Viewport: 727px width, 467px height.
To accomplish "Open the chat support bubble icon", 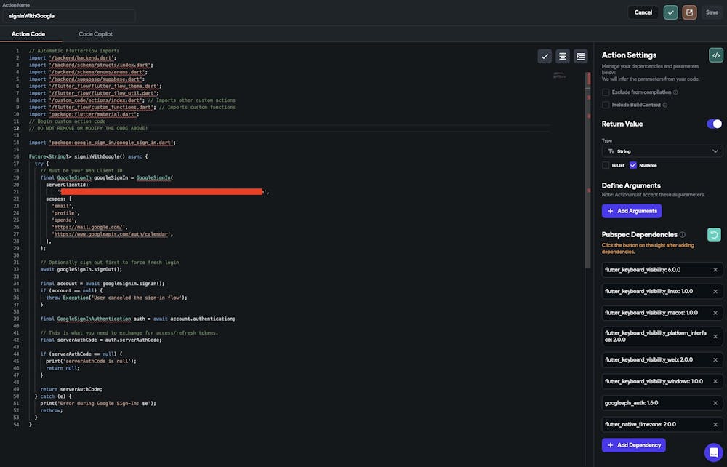I will [713, 452].
